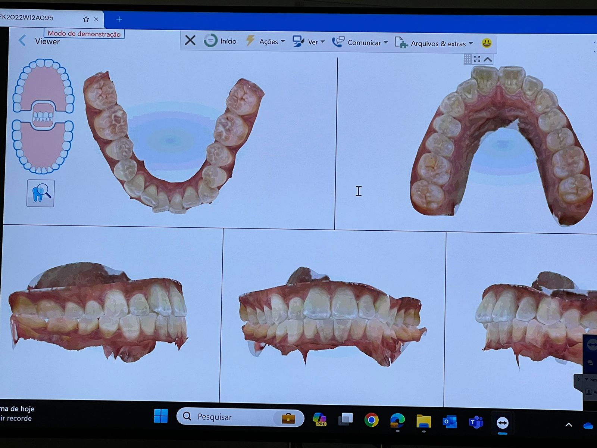Viewport: 597px width, 448px height.
Task: Open the Arquivos & extras dropdown
Action: pyautogui.click(x=442, y=44)
